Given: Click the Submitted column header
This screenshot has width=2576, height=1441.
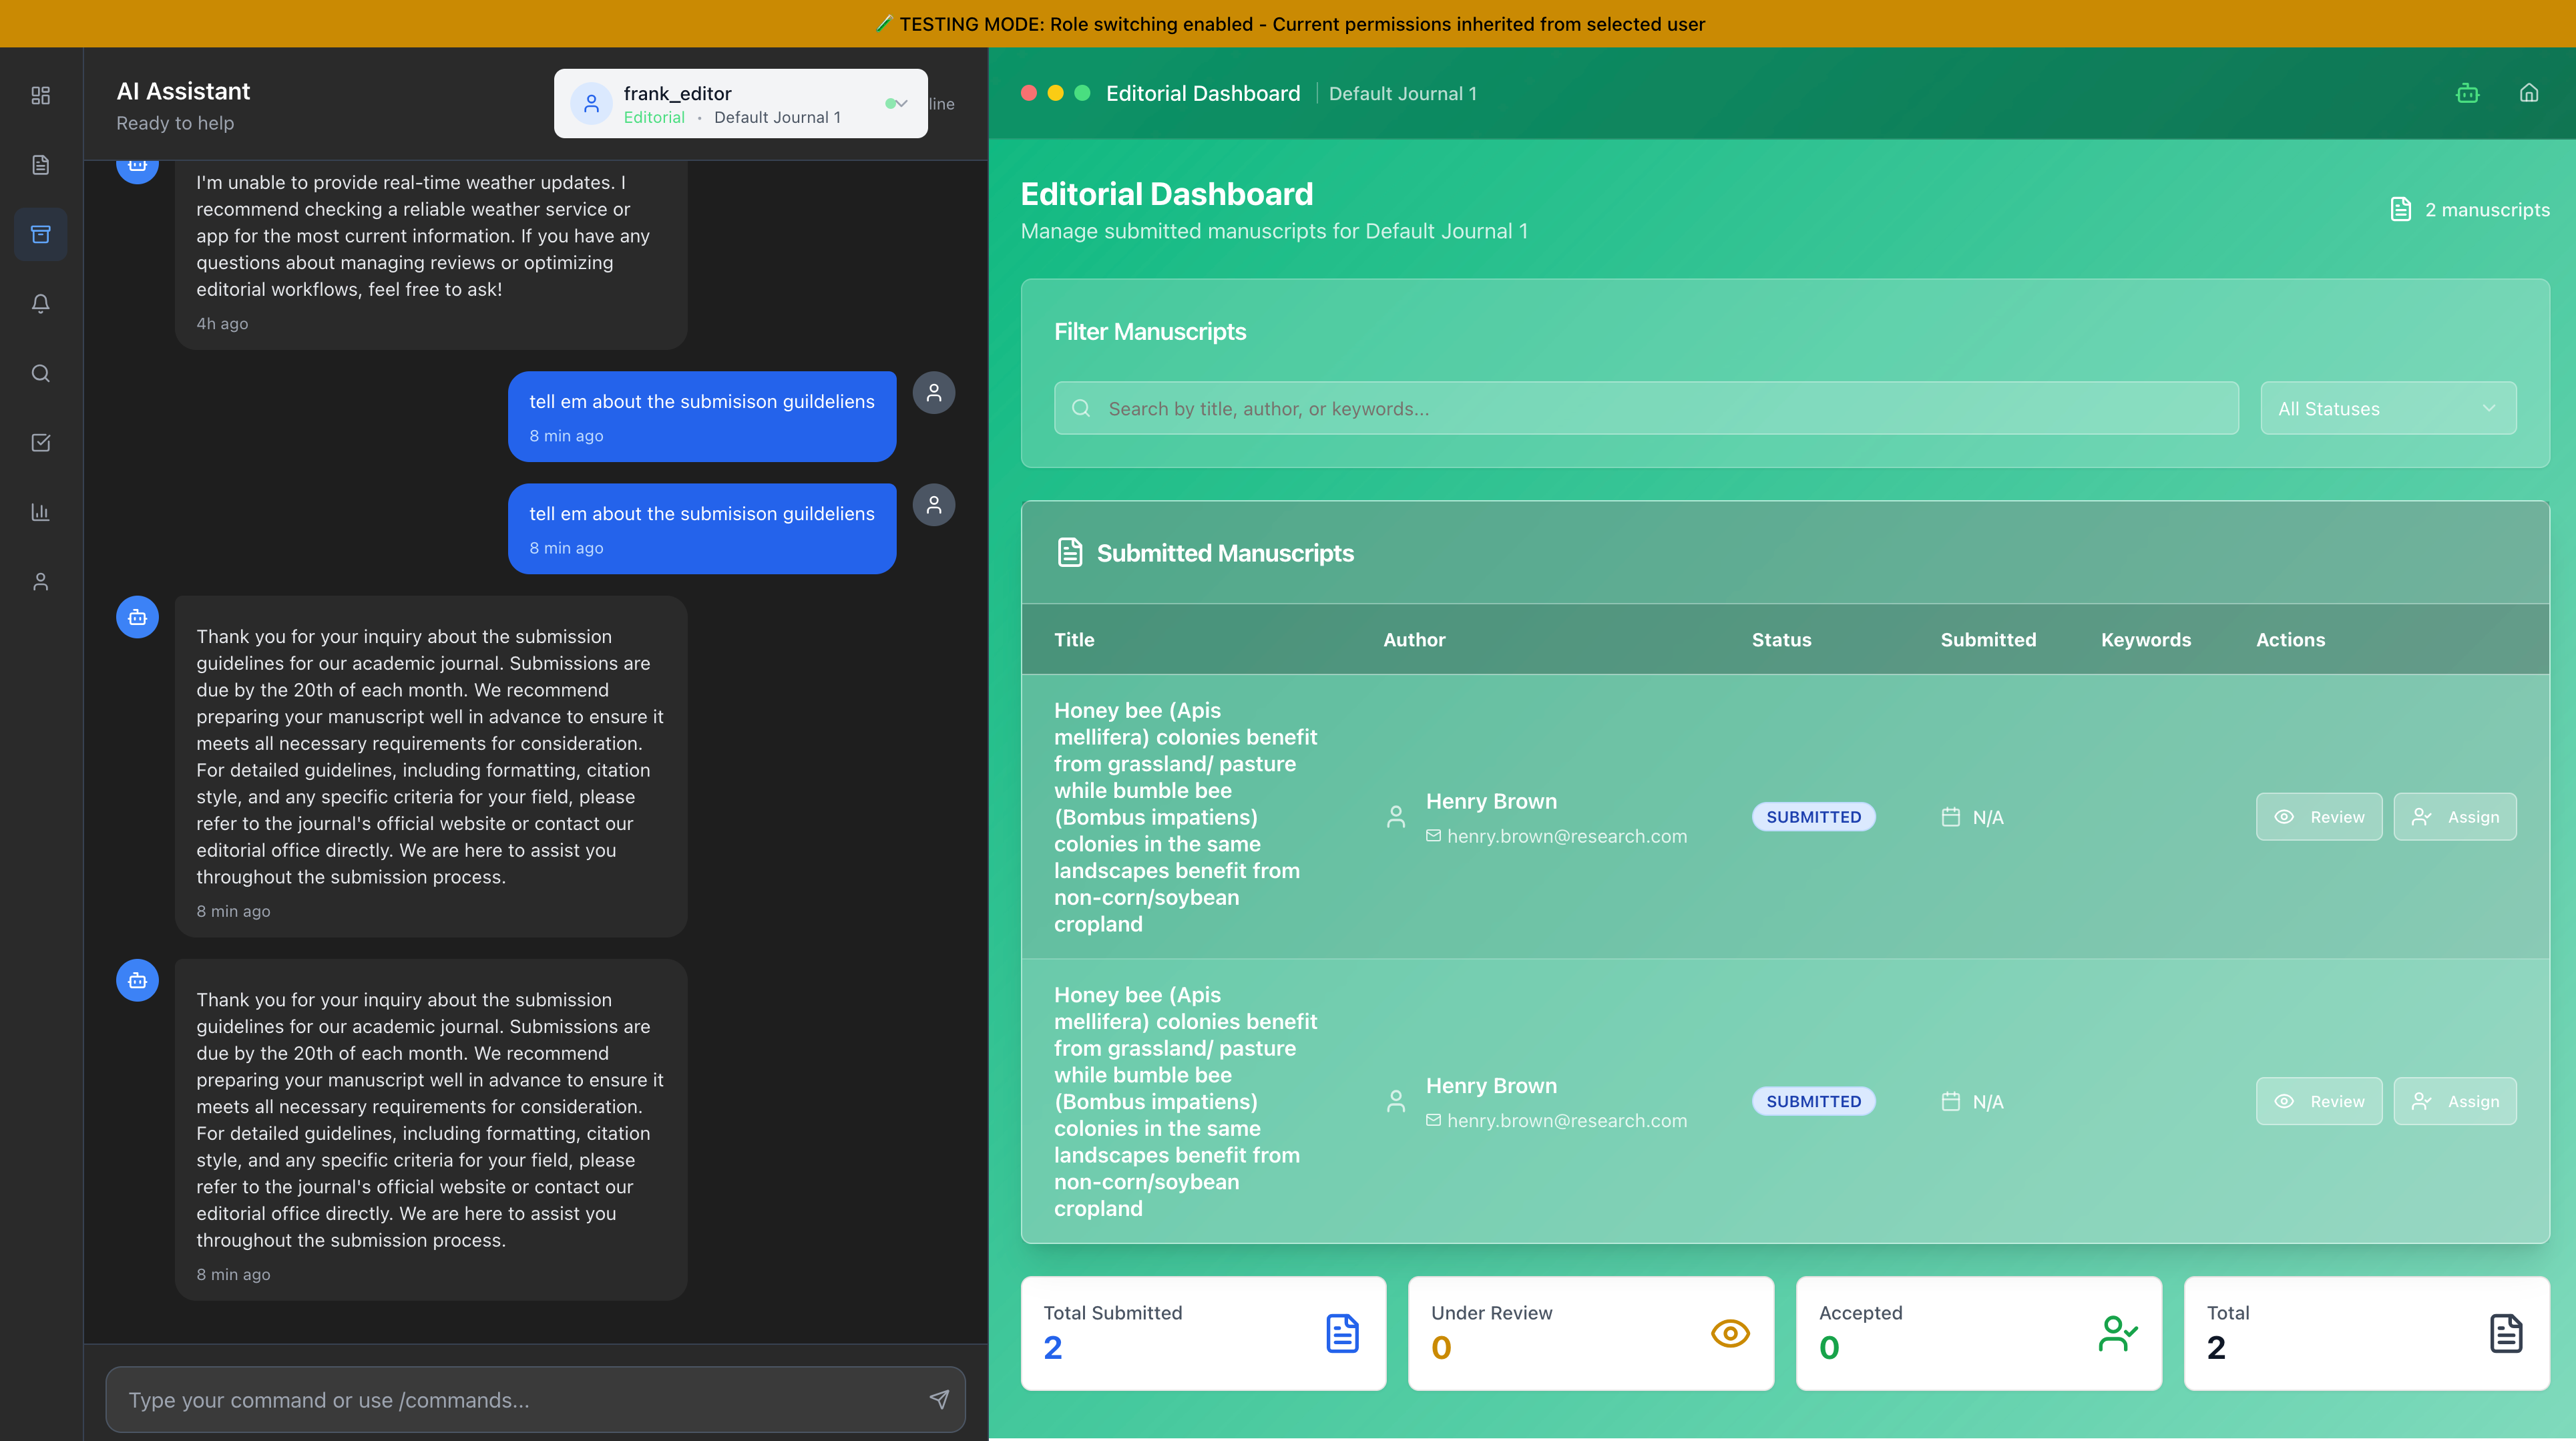Looking at the screenshot, I should coord(1988,640).
